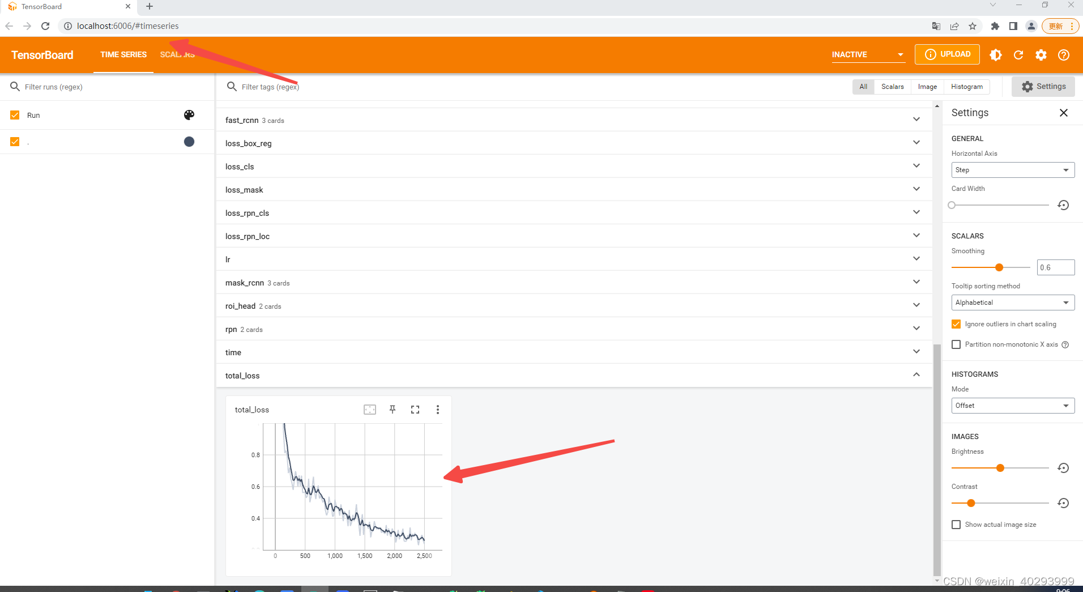Click the TensorBoard logo text

pyautogui.click(x=42, y=55)
